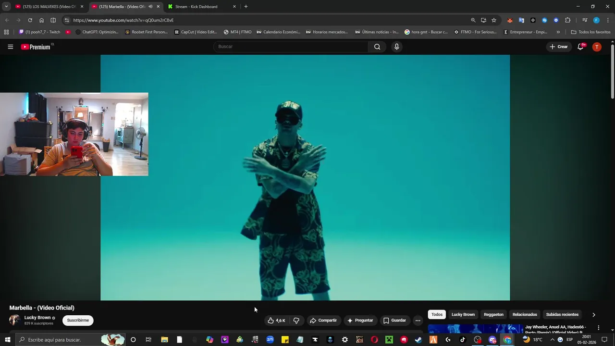The height and width of the screenshot is (346, 615).
Task: Open more actions ellipsis under video
Action: click(x=418, y=321)
